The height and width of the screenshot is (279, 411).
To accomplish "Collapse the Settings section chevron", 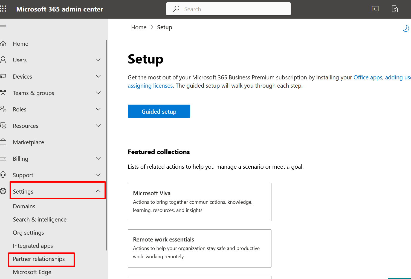I will [x=98, y=191].
